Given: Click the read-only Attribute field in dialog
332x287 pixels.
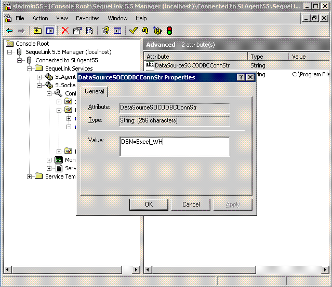Looking at the screenshot, I should point(175,108).
